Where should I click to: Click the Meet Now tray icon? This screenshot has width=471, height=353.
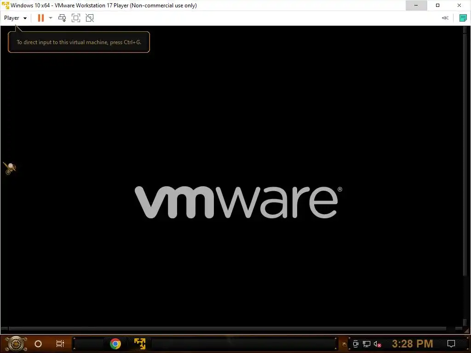point(356,344)
